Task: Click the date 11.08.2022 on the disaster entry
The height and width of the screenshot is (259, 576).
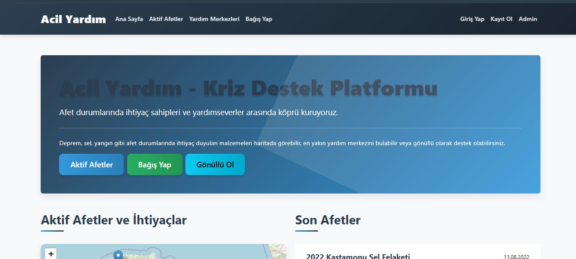Action: [x=516, y=257]
